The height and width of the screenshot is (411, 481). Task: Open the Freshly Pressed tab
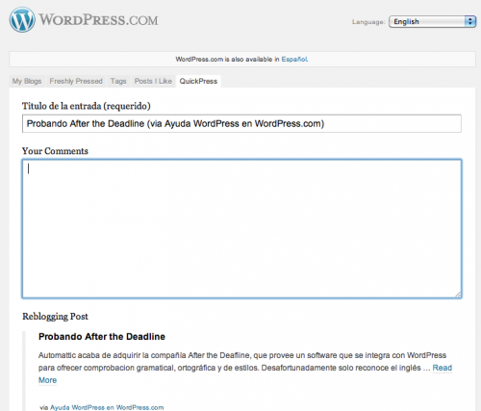point(76,81)
